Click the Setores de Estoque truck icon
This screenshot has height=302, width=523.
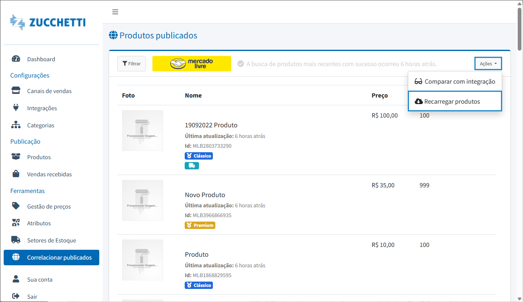[16, 240]
